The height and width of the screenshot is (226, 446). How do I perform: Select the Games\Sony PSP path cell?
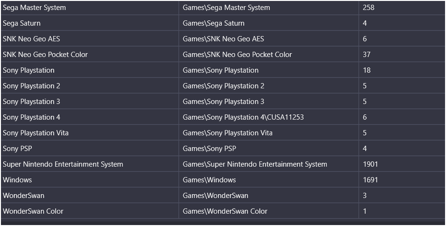[209, 149]
